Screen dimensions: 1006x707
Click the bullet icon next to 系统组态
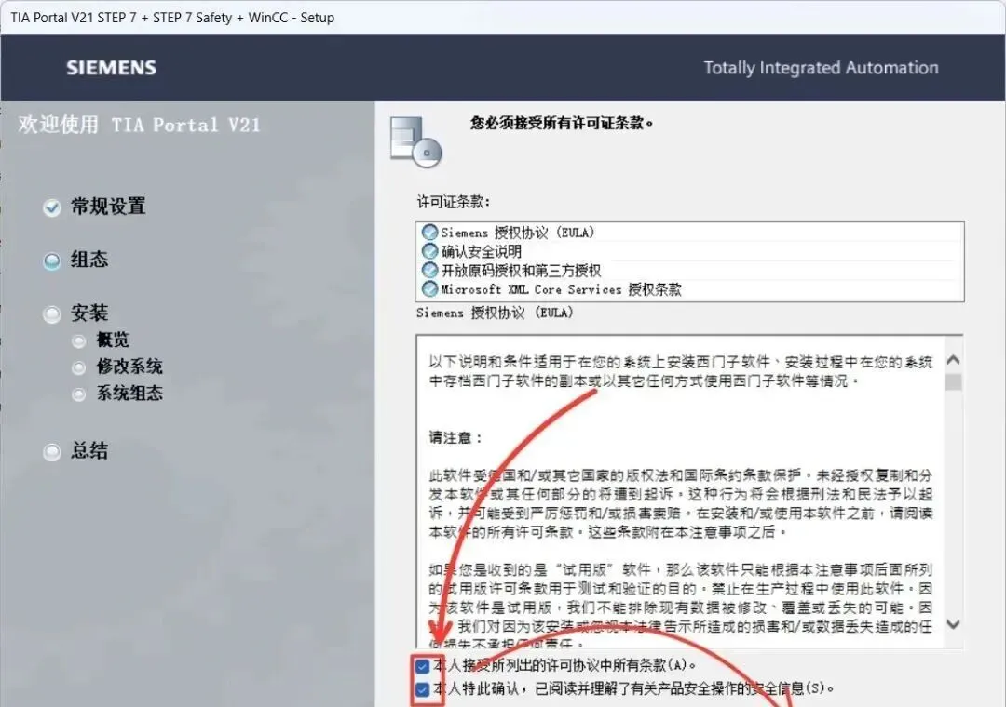point(79,394)
